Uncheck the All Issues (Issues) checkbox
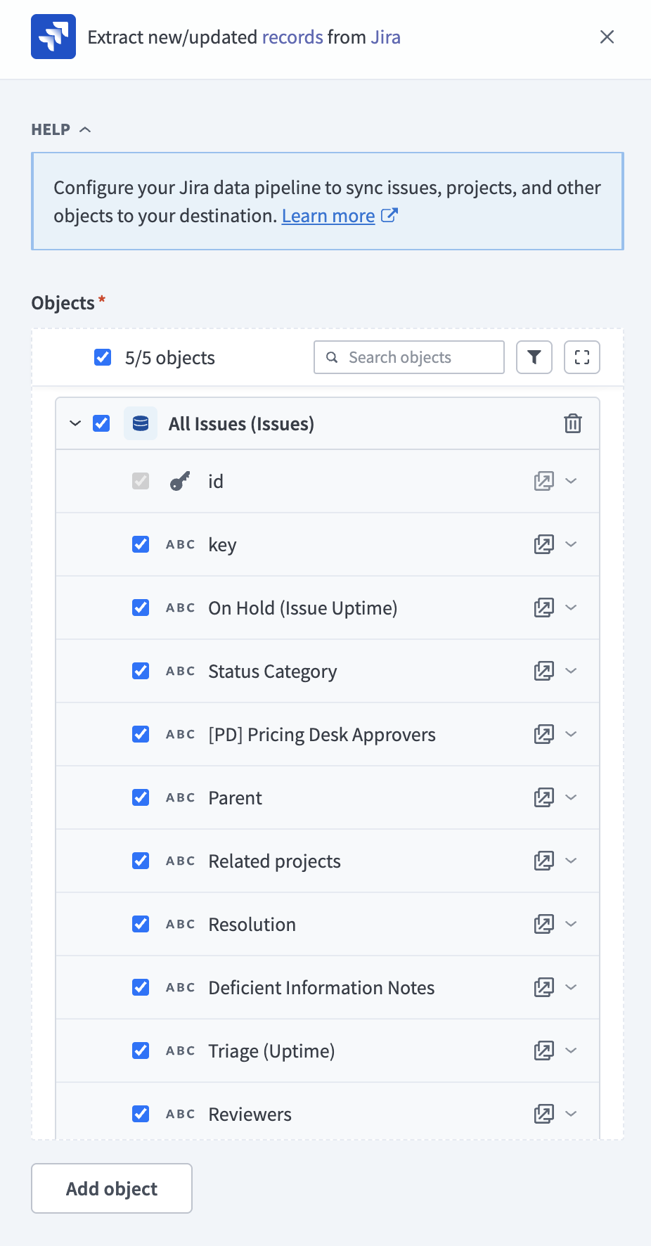Image resolution: width=651 pixels, height=1246 pixels. (101, 423)
